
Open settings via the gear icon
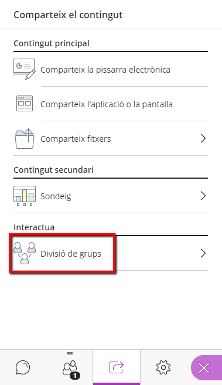tap(163, 367)
